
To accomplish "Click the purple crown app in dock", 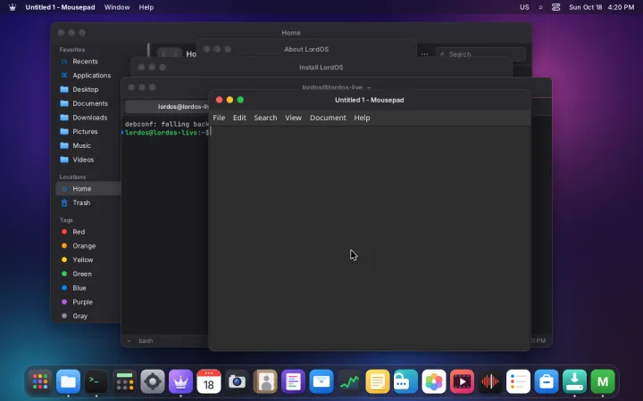I will (180, 381).
